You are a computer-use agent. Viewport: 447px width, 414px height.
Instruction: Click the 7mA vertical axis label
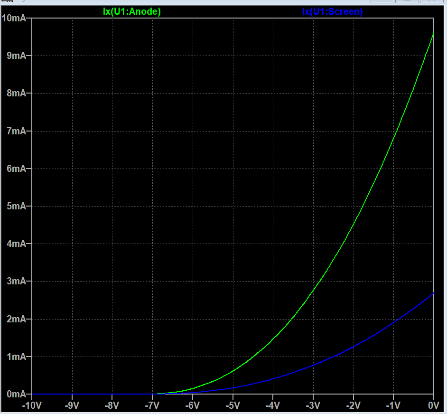point(17,131)
